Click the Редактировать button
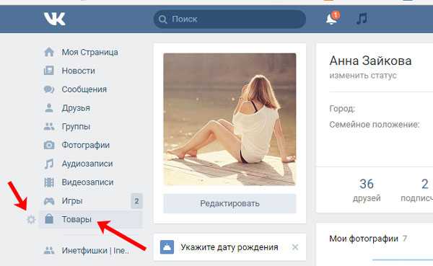433x266 pixels. click(x=229, y=203)
